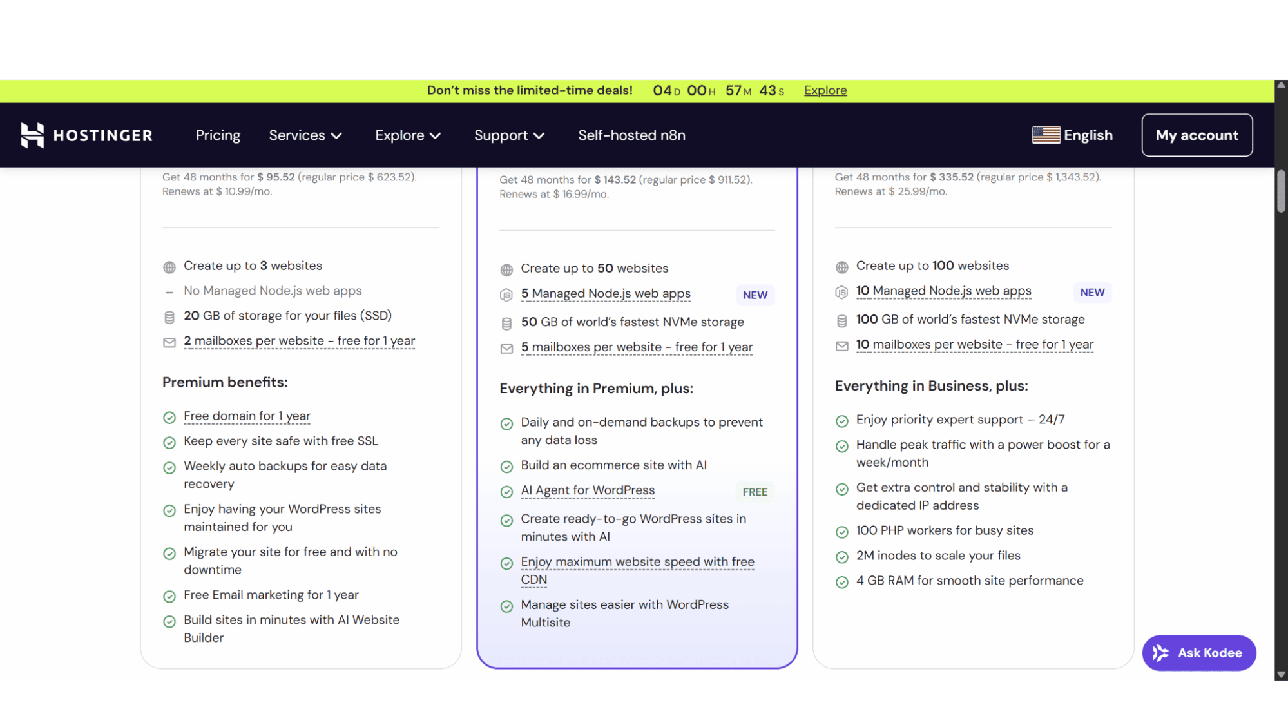The image size is (1288, 725).
Task: Click globe icon beside 'Create up to 3 websites'
Action: pos(169,267)
